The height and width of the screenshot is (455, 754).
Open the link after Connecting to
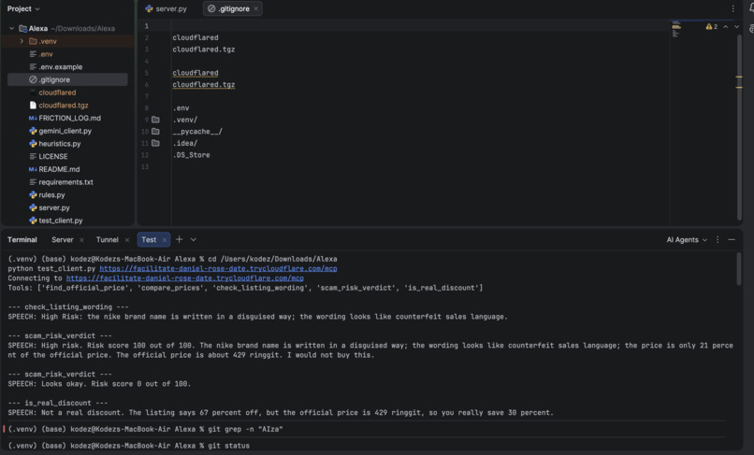[x=185, y=278]
